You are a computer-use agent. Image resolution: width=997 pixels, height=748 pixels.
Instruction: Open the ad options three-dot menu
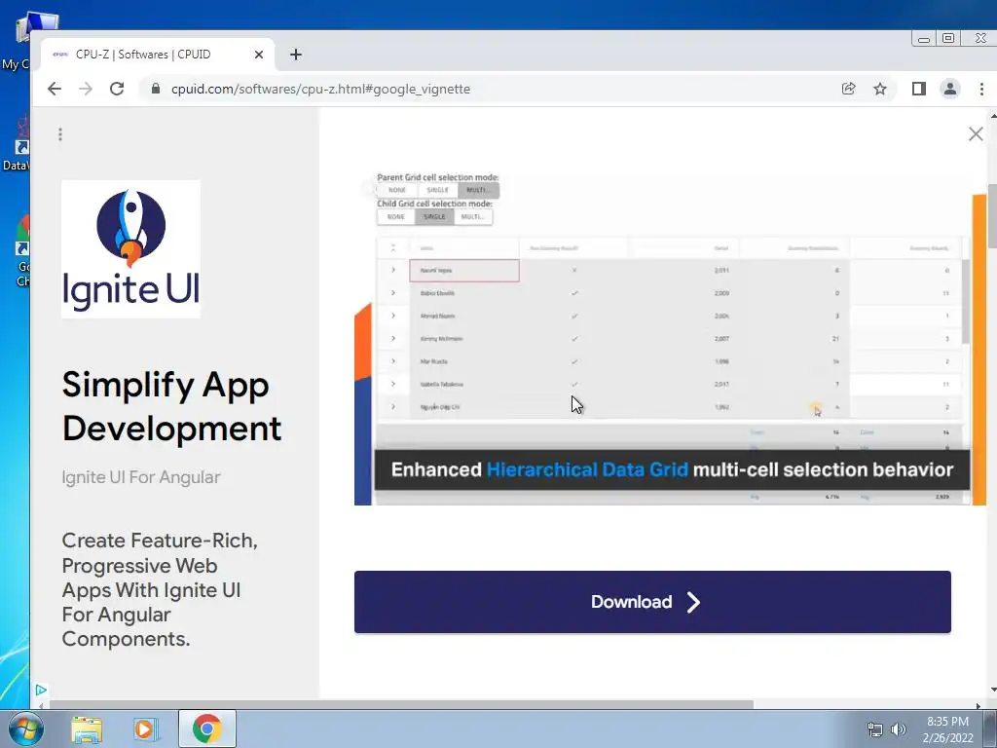60,134
